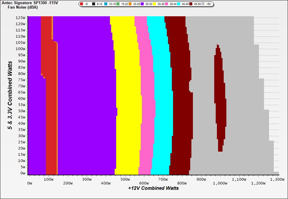Select the pink 35-40 legend swatch
The image size is (288, 199).
tap(167, 4)
